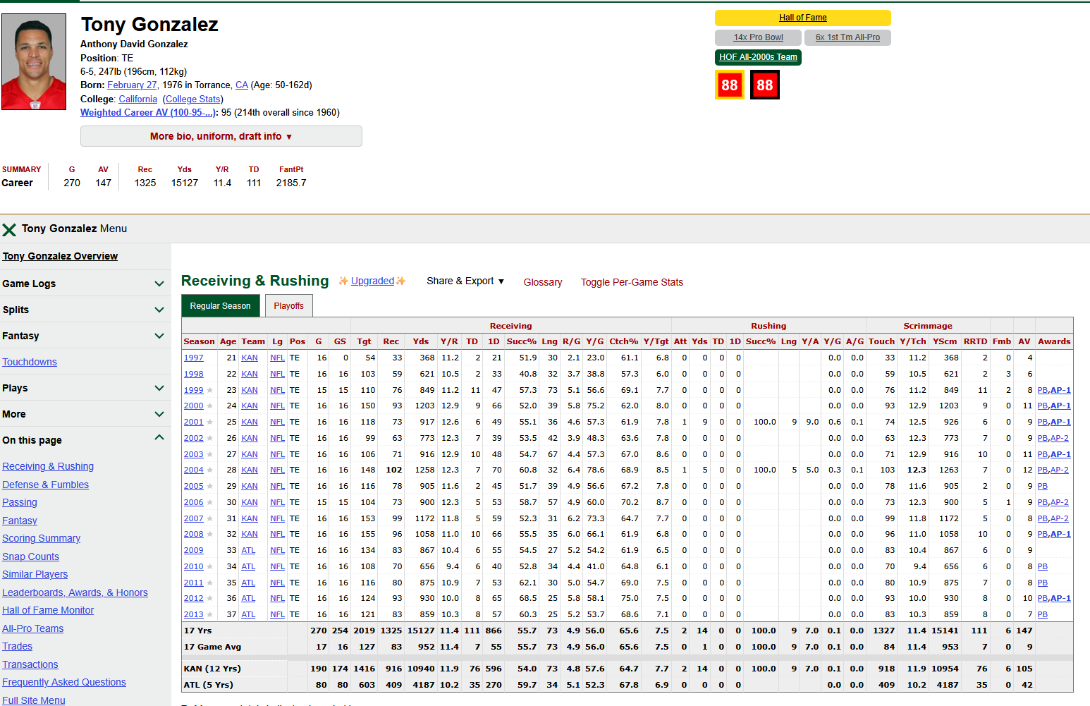Open Tony Gonzalez Overview
Image resolution: width=1090 pixels, height=706 pixels.
pos(60,256)
